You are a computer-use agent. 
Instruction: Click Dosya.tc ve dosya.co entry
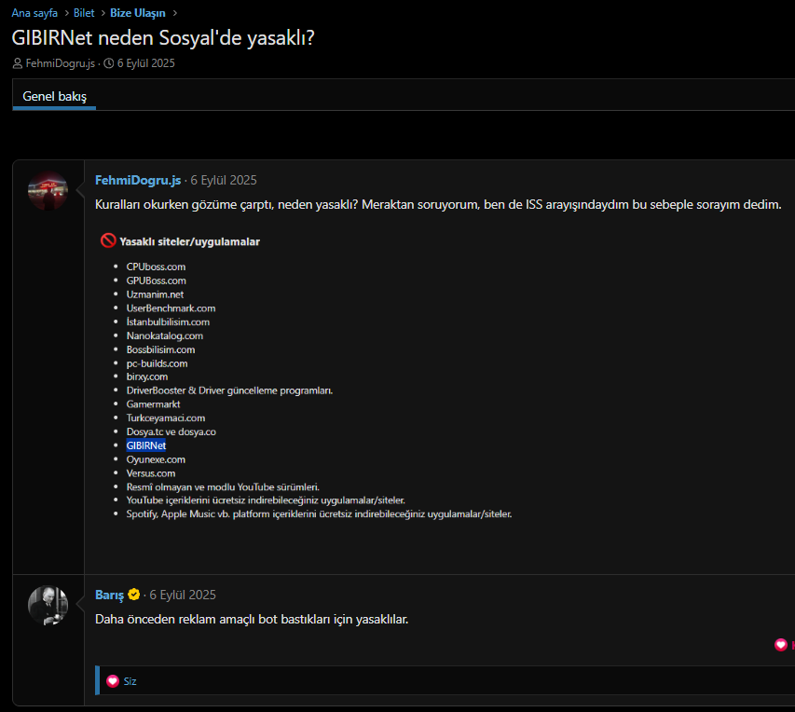click(171, 431)
